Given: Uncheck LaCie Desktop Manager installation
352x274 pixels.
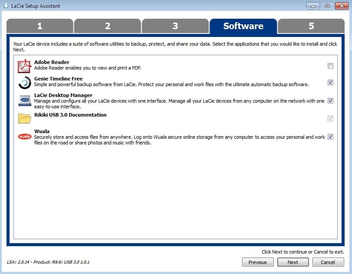Looking at the screenshot, I should pyautogui.click(x=330, y=100).
